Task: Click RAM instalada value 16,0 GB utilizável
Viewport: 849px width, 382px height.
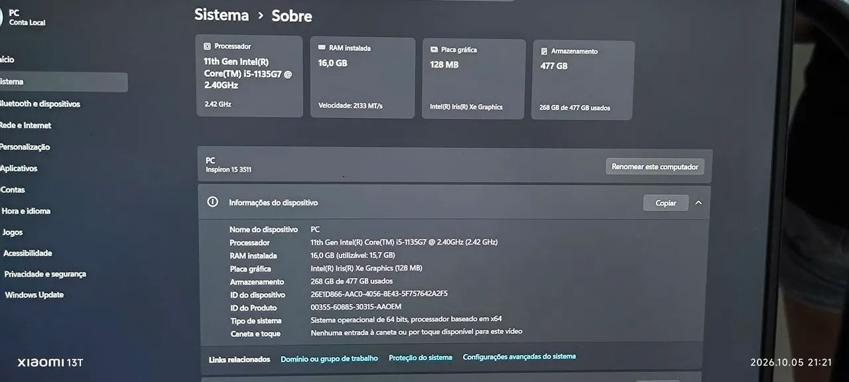Action: pyautogui.click(x=353, y=255)
